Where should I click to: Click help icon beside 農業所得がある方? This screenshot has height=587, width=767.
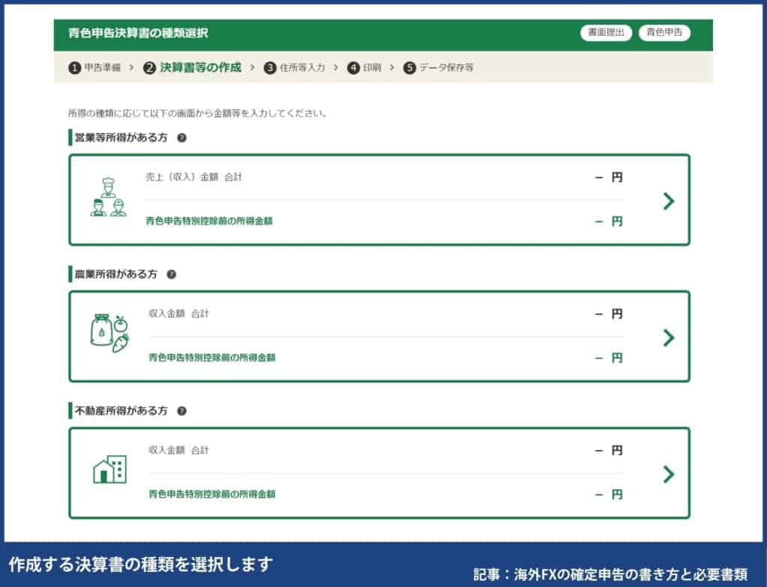pos(172,275)
